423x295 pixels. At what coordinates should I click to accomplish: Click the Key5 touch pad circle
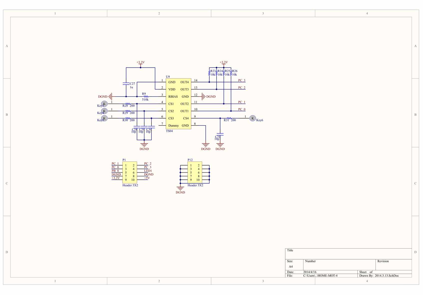pos(104,118)
